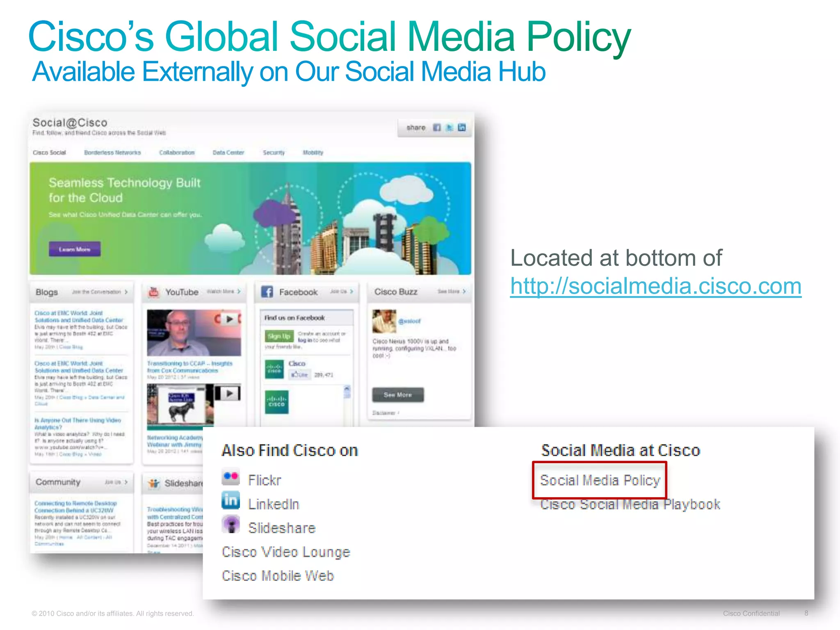
Task: Switch to Borderless Networks tab
Action: (x=112, y=153)
